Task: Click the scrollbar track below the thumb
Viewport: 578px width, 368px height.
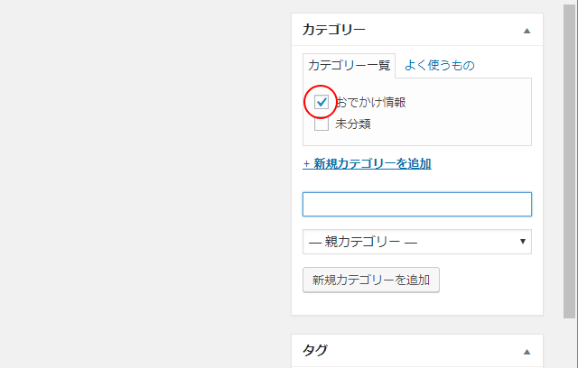Action: [x=571, y=343]
